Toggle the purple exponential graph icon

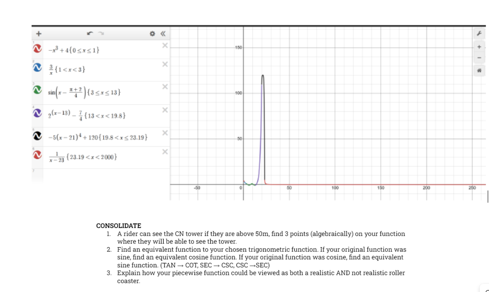37,113
